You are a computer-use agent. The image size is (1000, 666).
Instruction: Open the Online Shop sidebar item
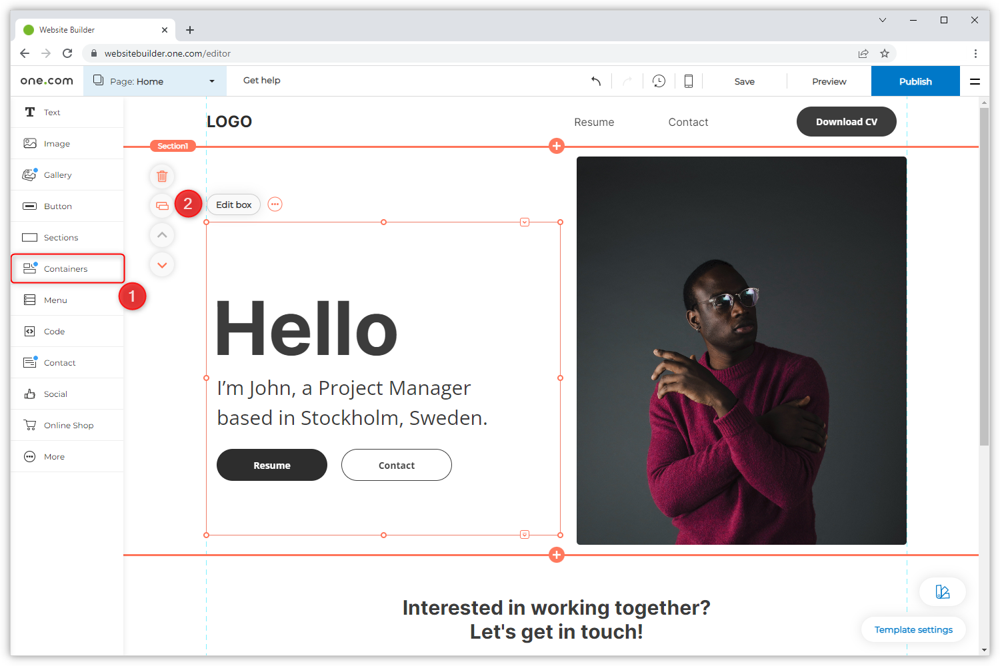point(68,426)
